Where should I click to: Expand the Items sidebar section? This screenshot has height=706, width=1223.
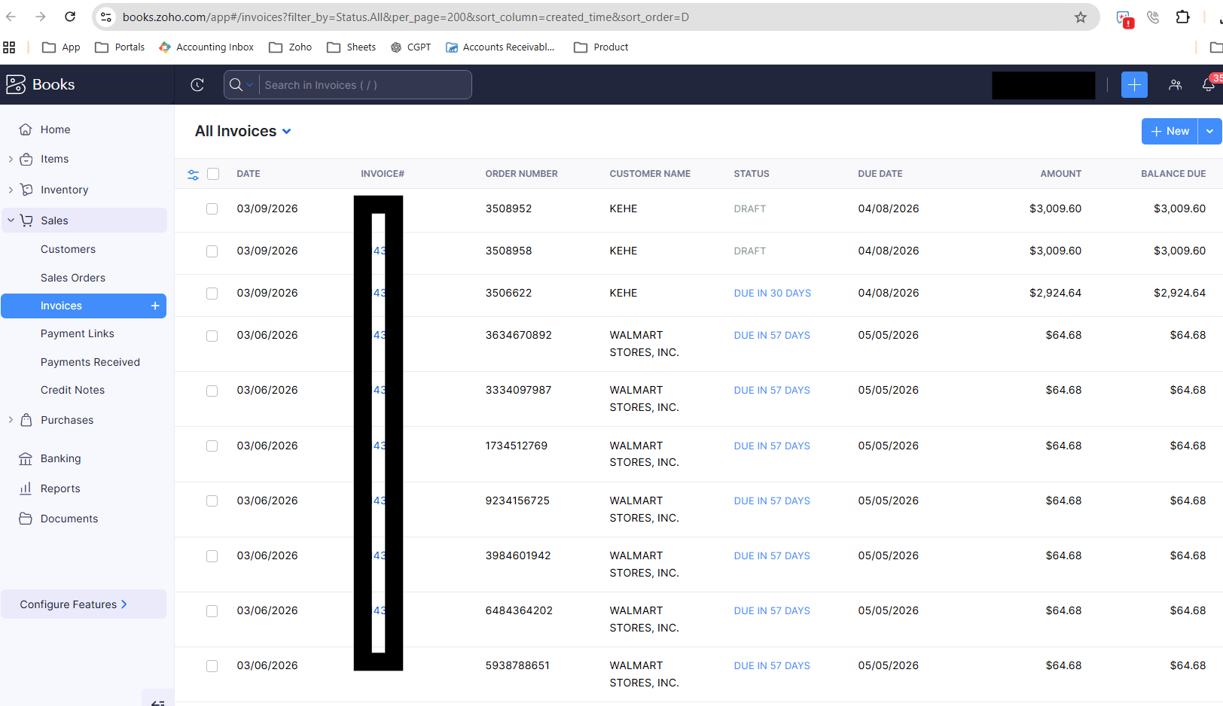[x=11, y=159]
